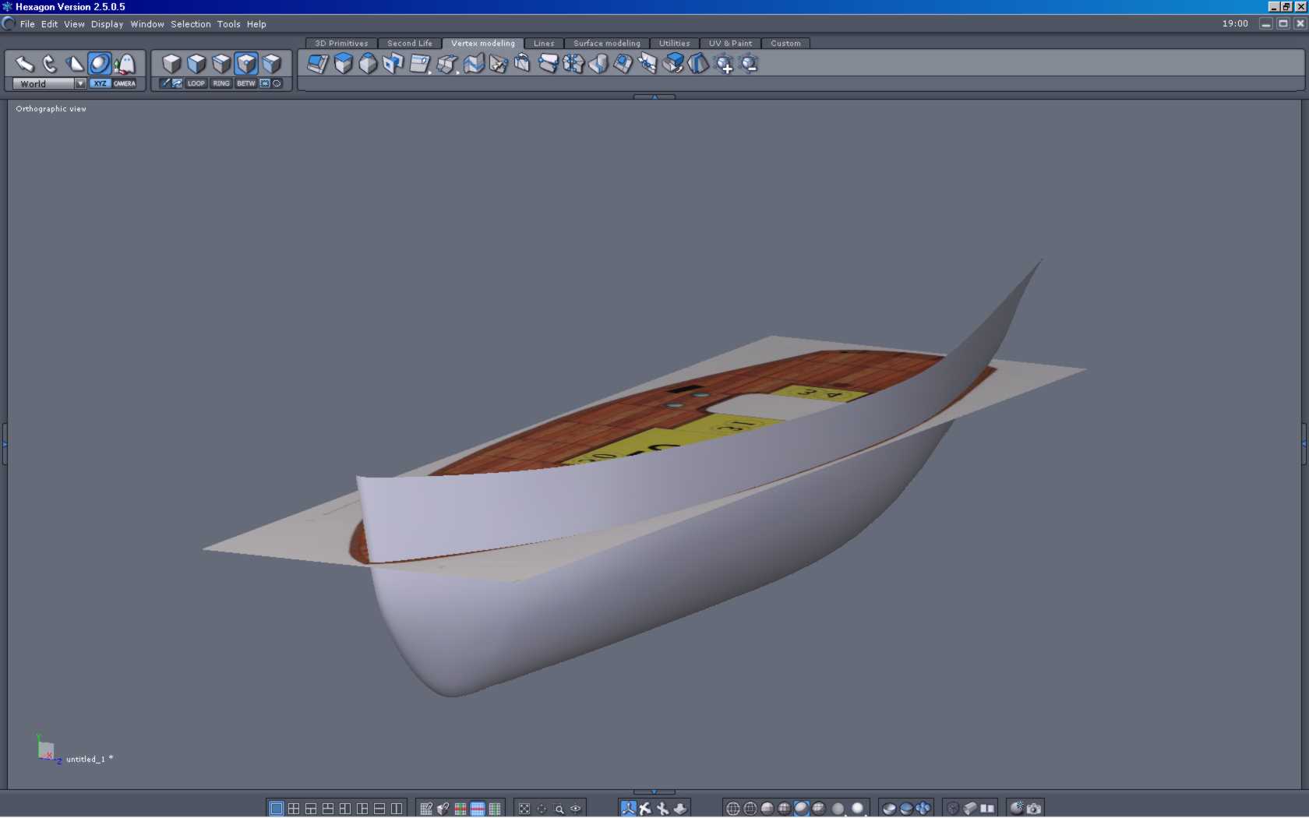The image size is (1309, 818).
Task: Select the ghost-shaped universal manipulator icon
Action: 125,63
